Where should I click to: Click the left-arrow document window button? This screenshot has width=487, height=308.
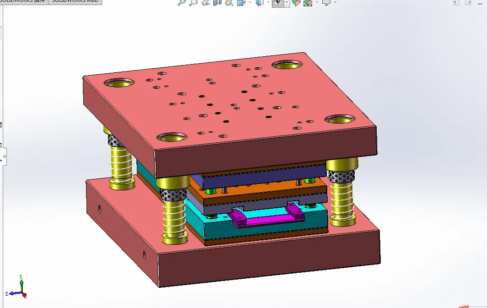point(456,2)
